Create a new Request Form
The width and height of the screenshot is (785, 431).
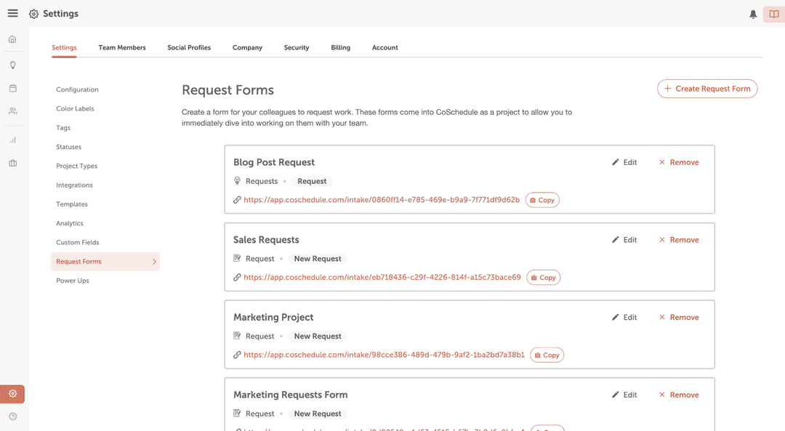[x=706, y=88]
